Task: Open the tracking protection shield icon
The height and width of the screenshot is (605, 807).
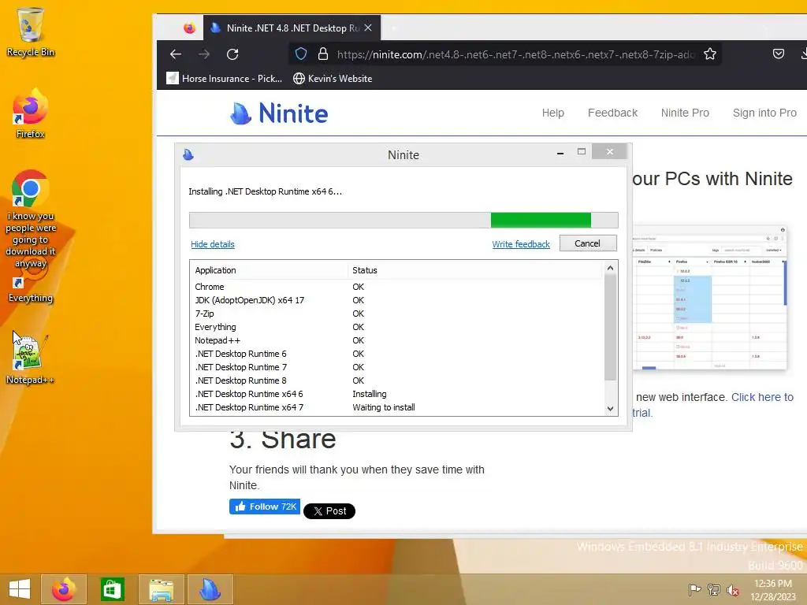Action: click(301, 54)
